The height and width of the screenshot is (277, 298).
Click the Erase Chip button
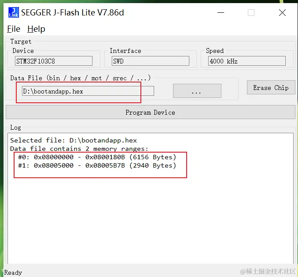coord(271,87)
